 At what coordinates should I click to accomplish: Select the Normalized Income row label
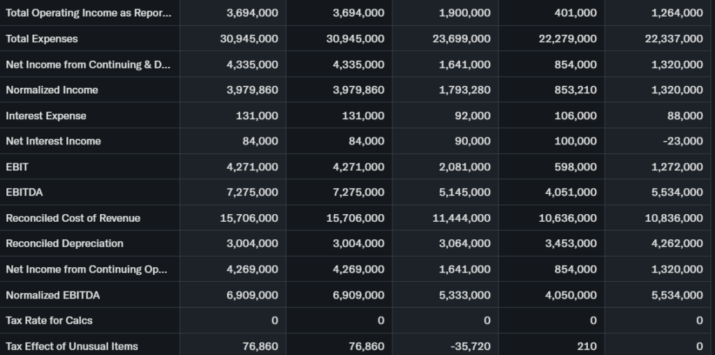(52, 90)
